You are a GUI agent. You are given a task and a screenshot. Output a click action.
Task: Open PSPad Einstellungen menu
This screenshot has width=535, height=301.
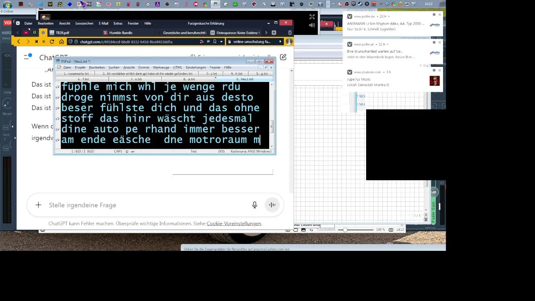196,67
